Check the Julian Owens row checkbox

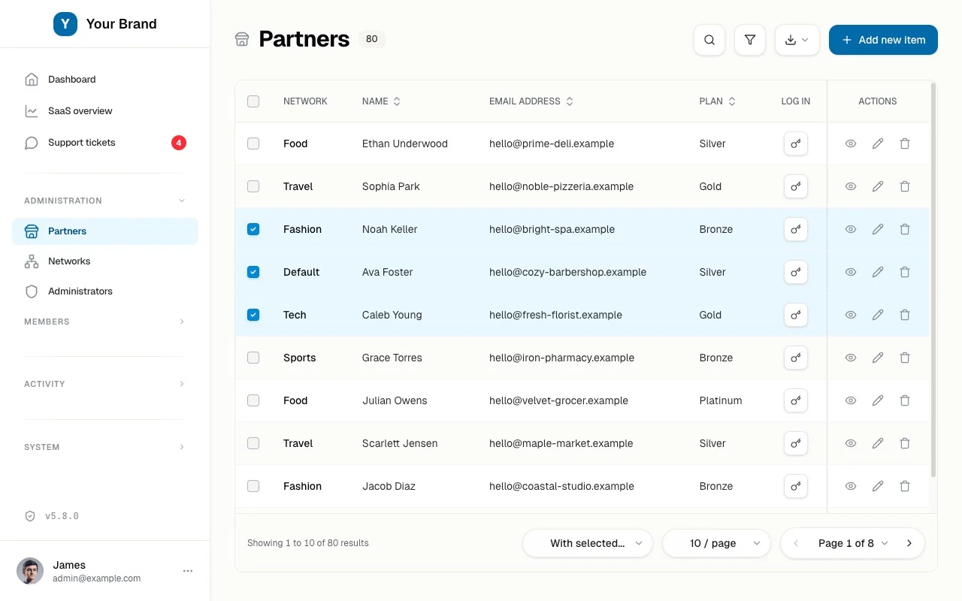253,400
